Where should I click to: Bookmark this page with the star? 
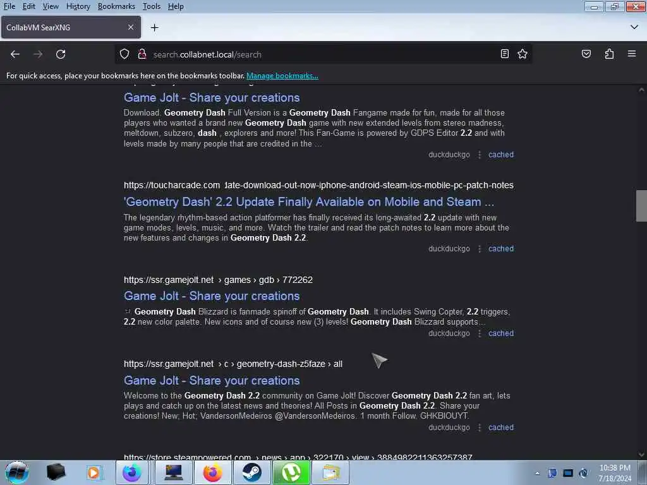point(523,54)
